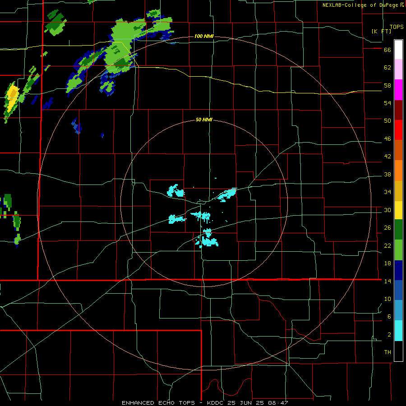Click the 34 legend value
406x406 pixels.
(388, 192)
